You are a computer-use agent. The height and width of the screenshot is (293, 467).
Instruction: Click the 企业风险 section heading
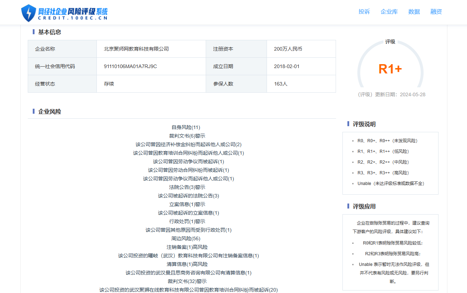49,112
